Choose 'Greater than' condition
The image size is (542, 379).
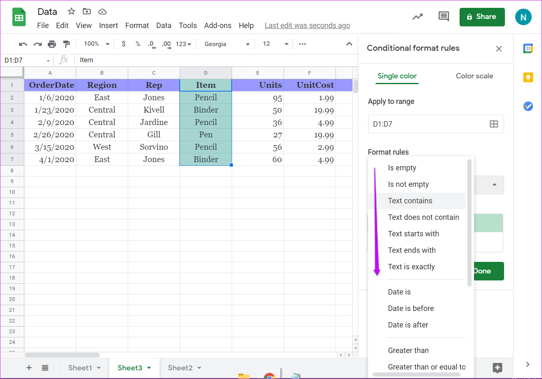(417, 351)
